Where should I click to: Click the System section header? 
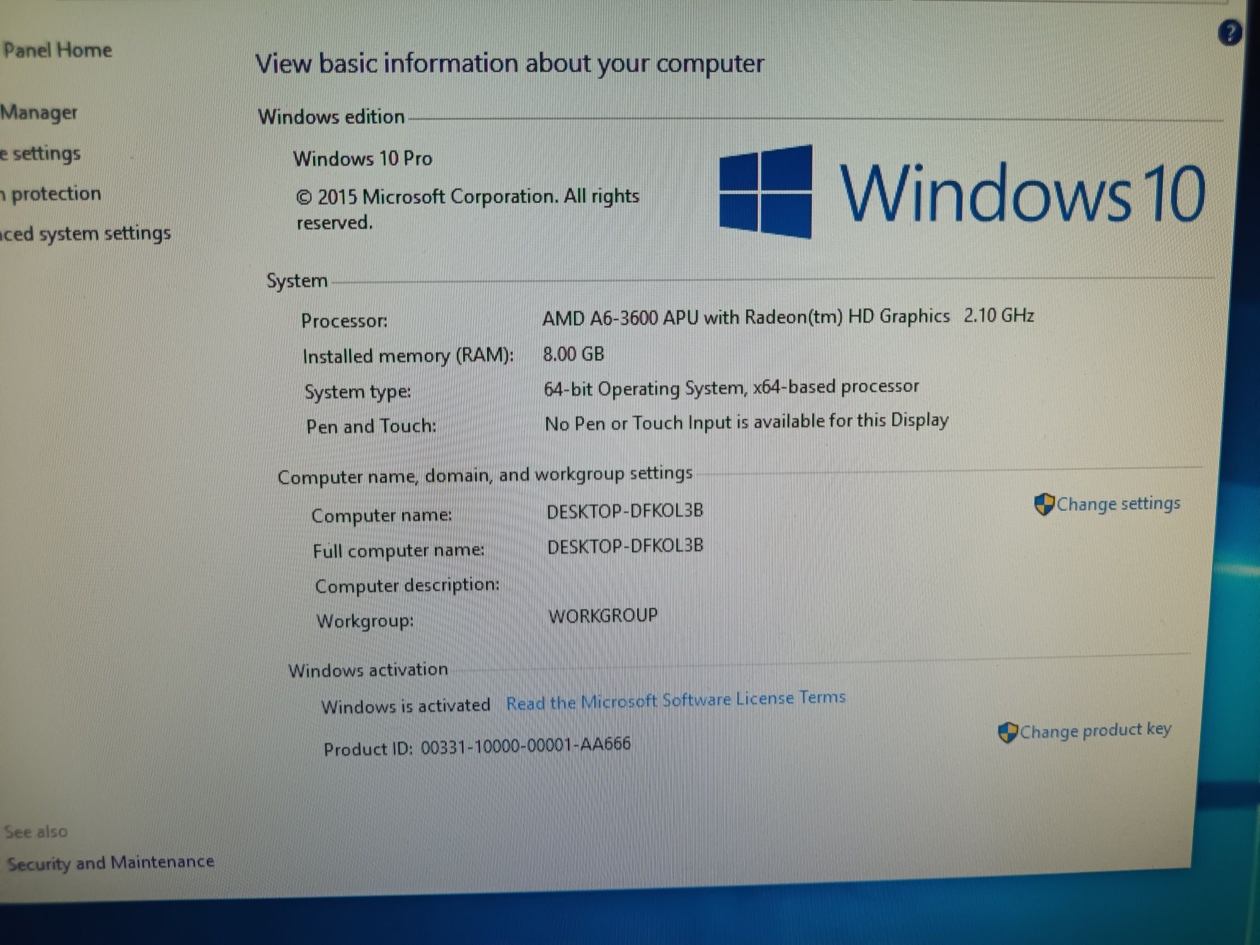(x=297, y=281)
